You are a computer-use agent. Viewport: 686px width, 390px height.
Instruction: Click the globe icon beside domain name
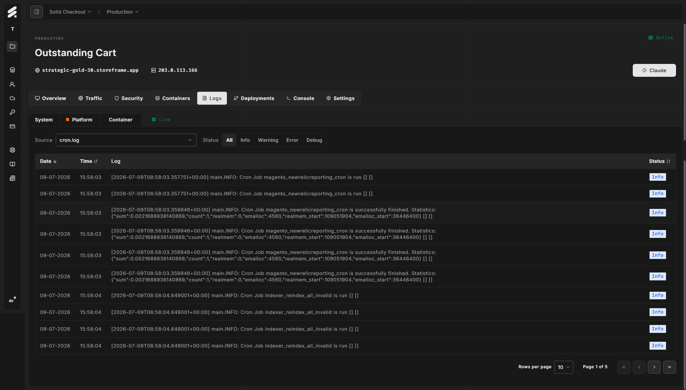click(37, 70)
